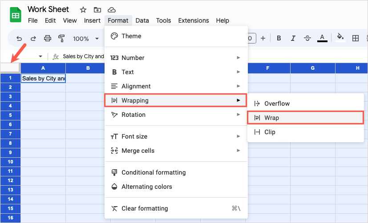Open the name box dropdown arrow
This screenshot has width=368, height=223.
(x=40, y=56)
